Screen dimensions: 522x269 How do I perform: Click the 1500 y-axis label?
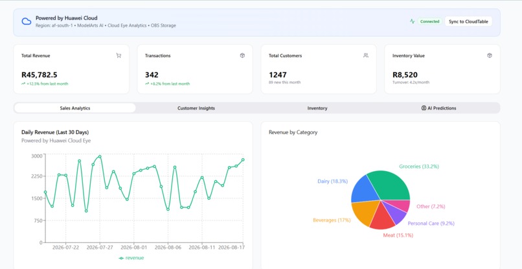tap(37, 198)
